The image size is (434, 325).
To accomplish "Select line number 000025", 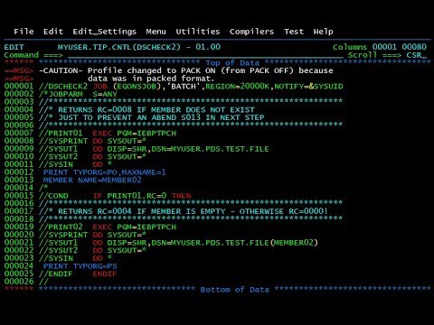I will (x=19, y=274).
